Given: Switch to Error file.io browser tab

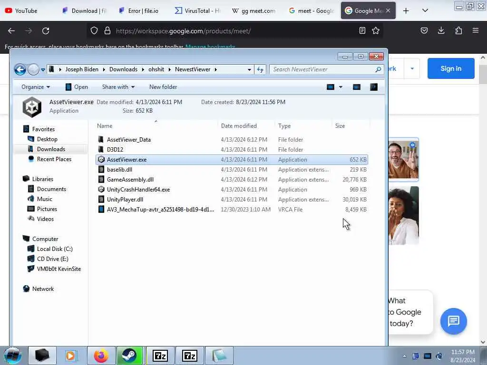Looking at the screenshot, I should click(x=141, y=11).
